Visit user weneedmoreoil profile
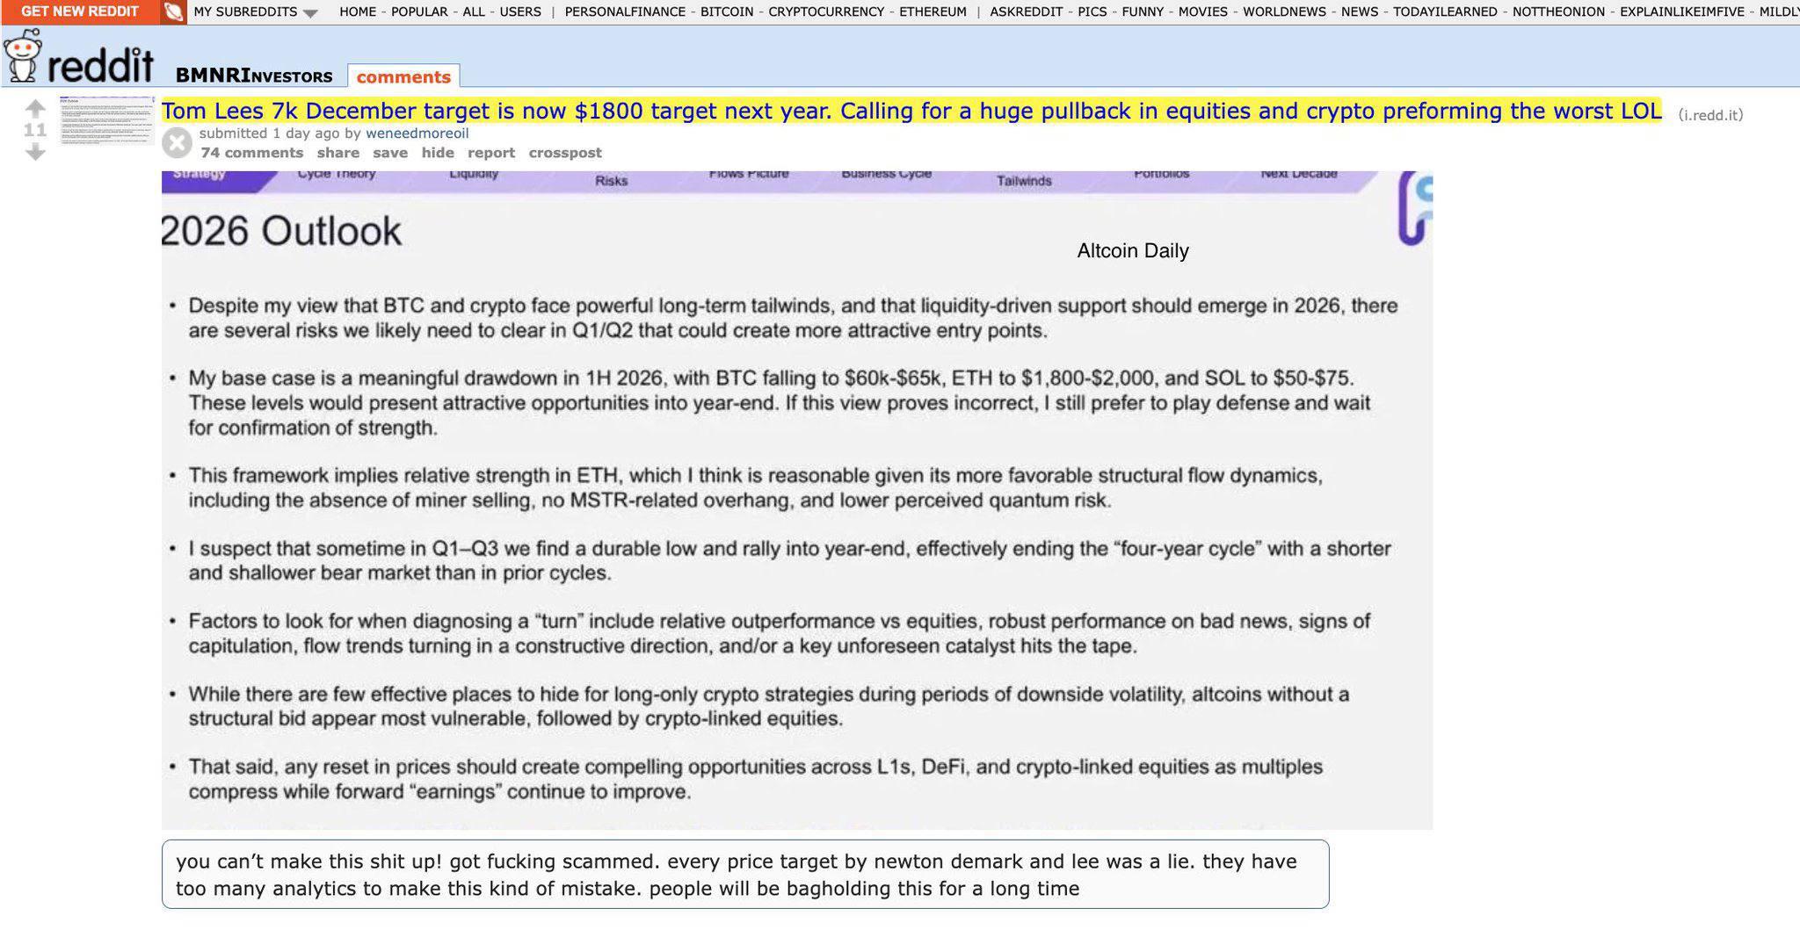The image size is (1800, 930). 417,133
